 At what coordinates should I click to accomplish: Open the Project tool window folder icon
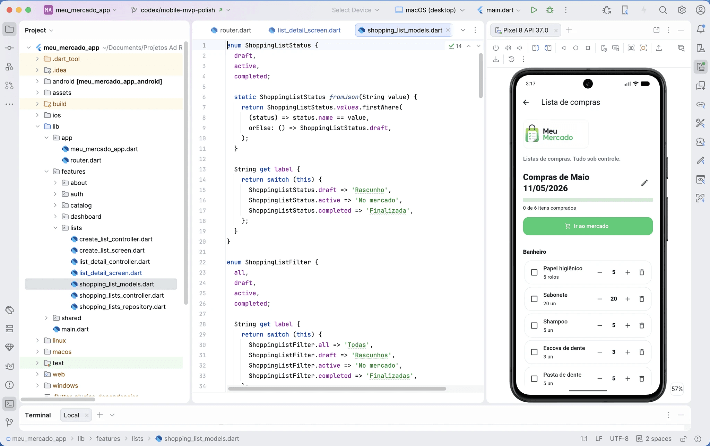[x=10, y=29]
